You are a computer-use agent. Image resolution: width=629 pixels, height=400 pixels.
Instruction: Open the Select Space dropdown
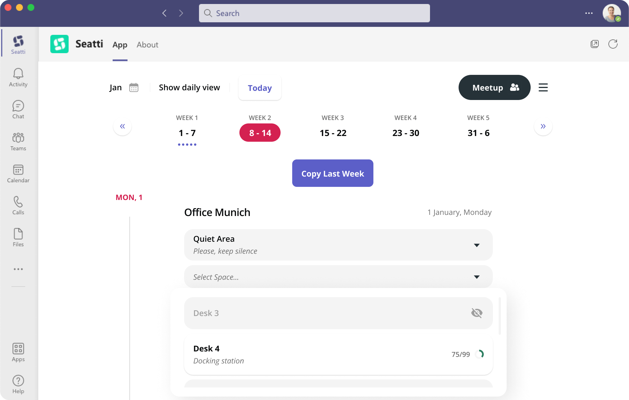pyautogui.click(x=339, y=277)
